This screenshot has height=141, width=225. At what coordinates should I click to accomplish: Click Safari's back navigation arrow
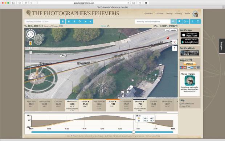pos(31,3)
